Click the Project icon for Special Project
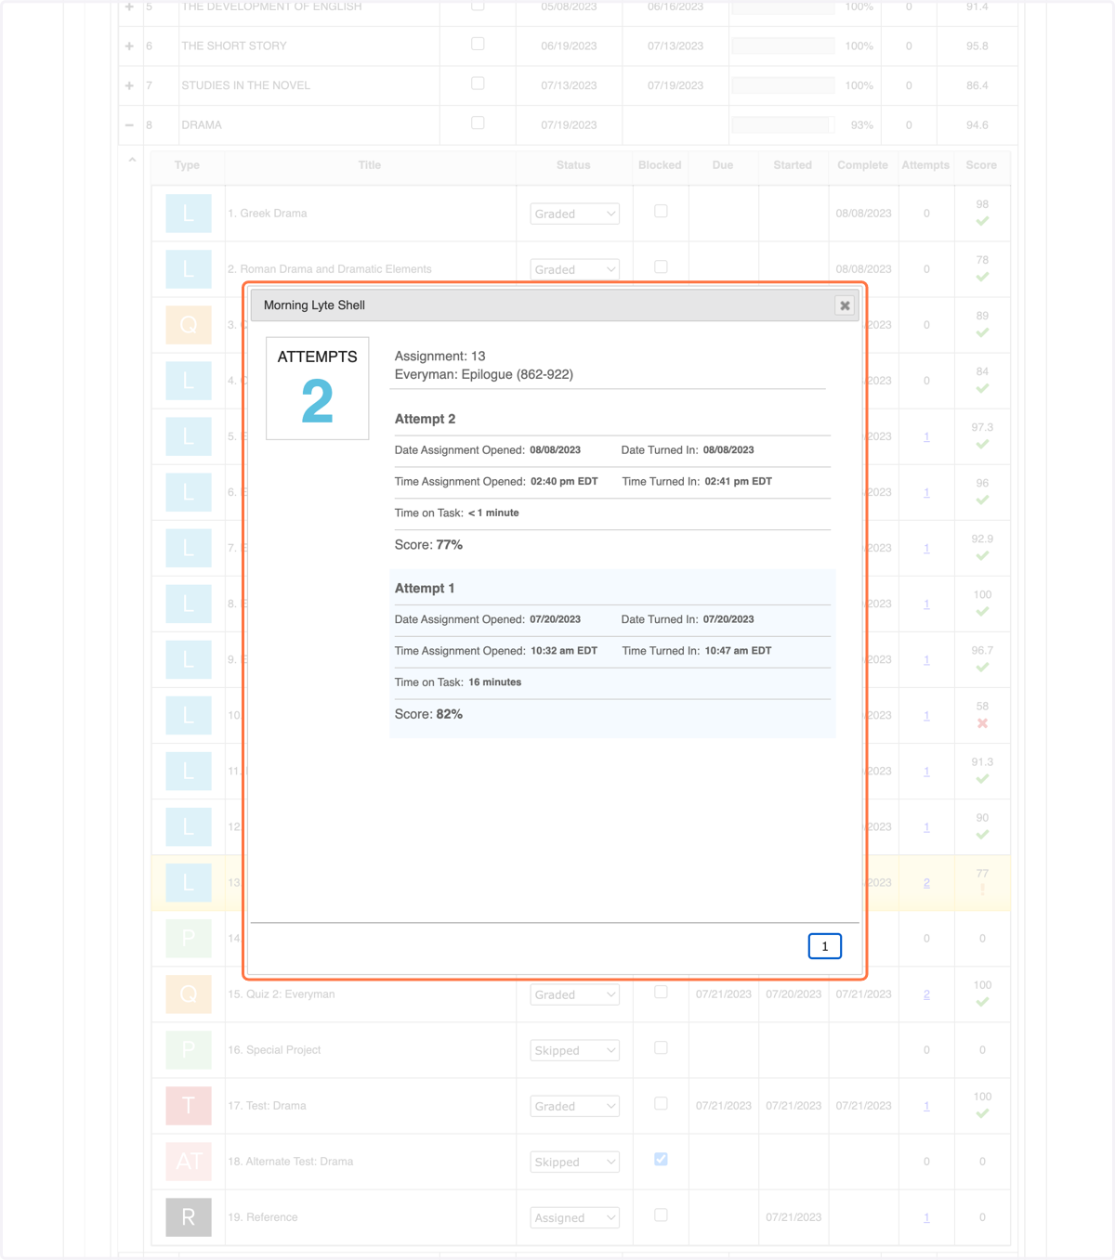Image resolution: width=1115 pixels, height=1260 pixels. pos(189,1050)
